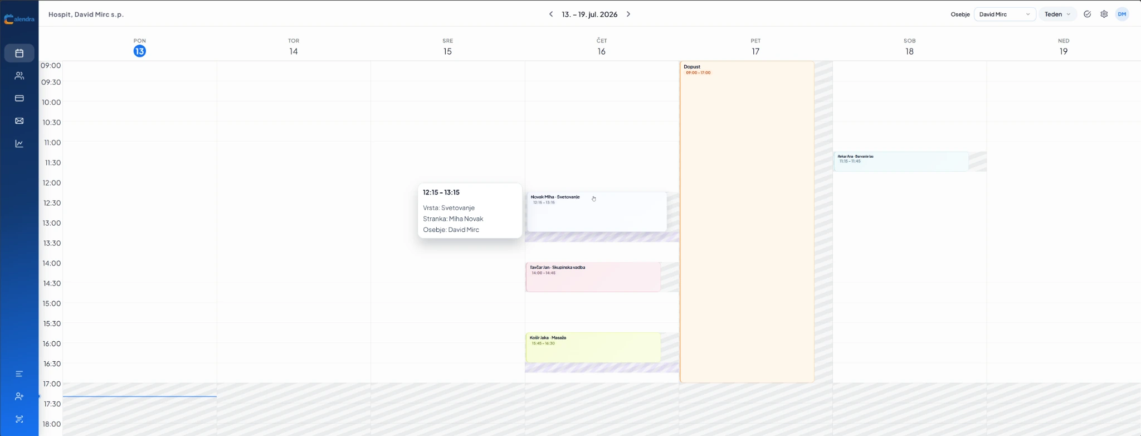Go to the previous week arrow

[x=551, y=14]
